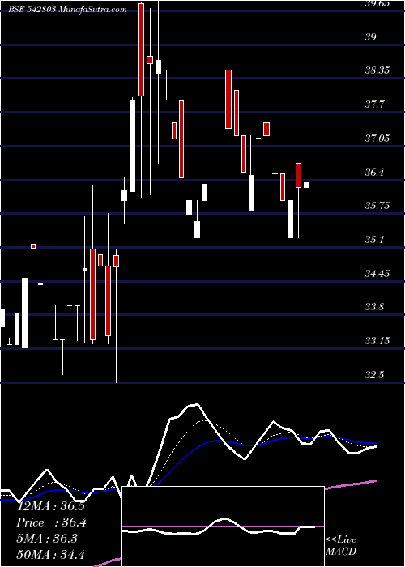Click the 37.05 price axis label
Screen dimensions: 405x567
click(377, 139)
